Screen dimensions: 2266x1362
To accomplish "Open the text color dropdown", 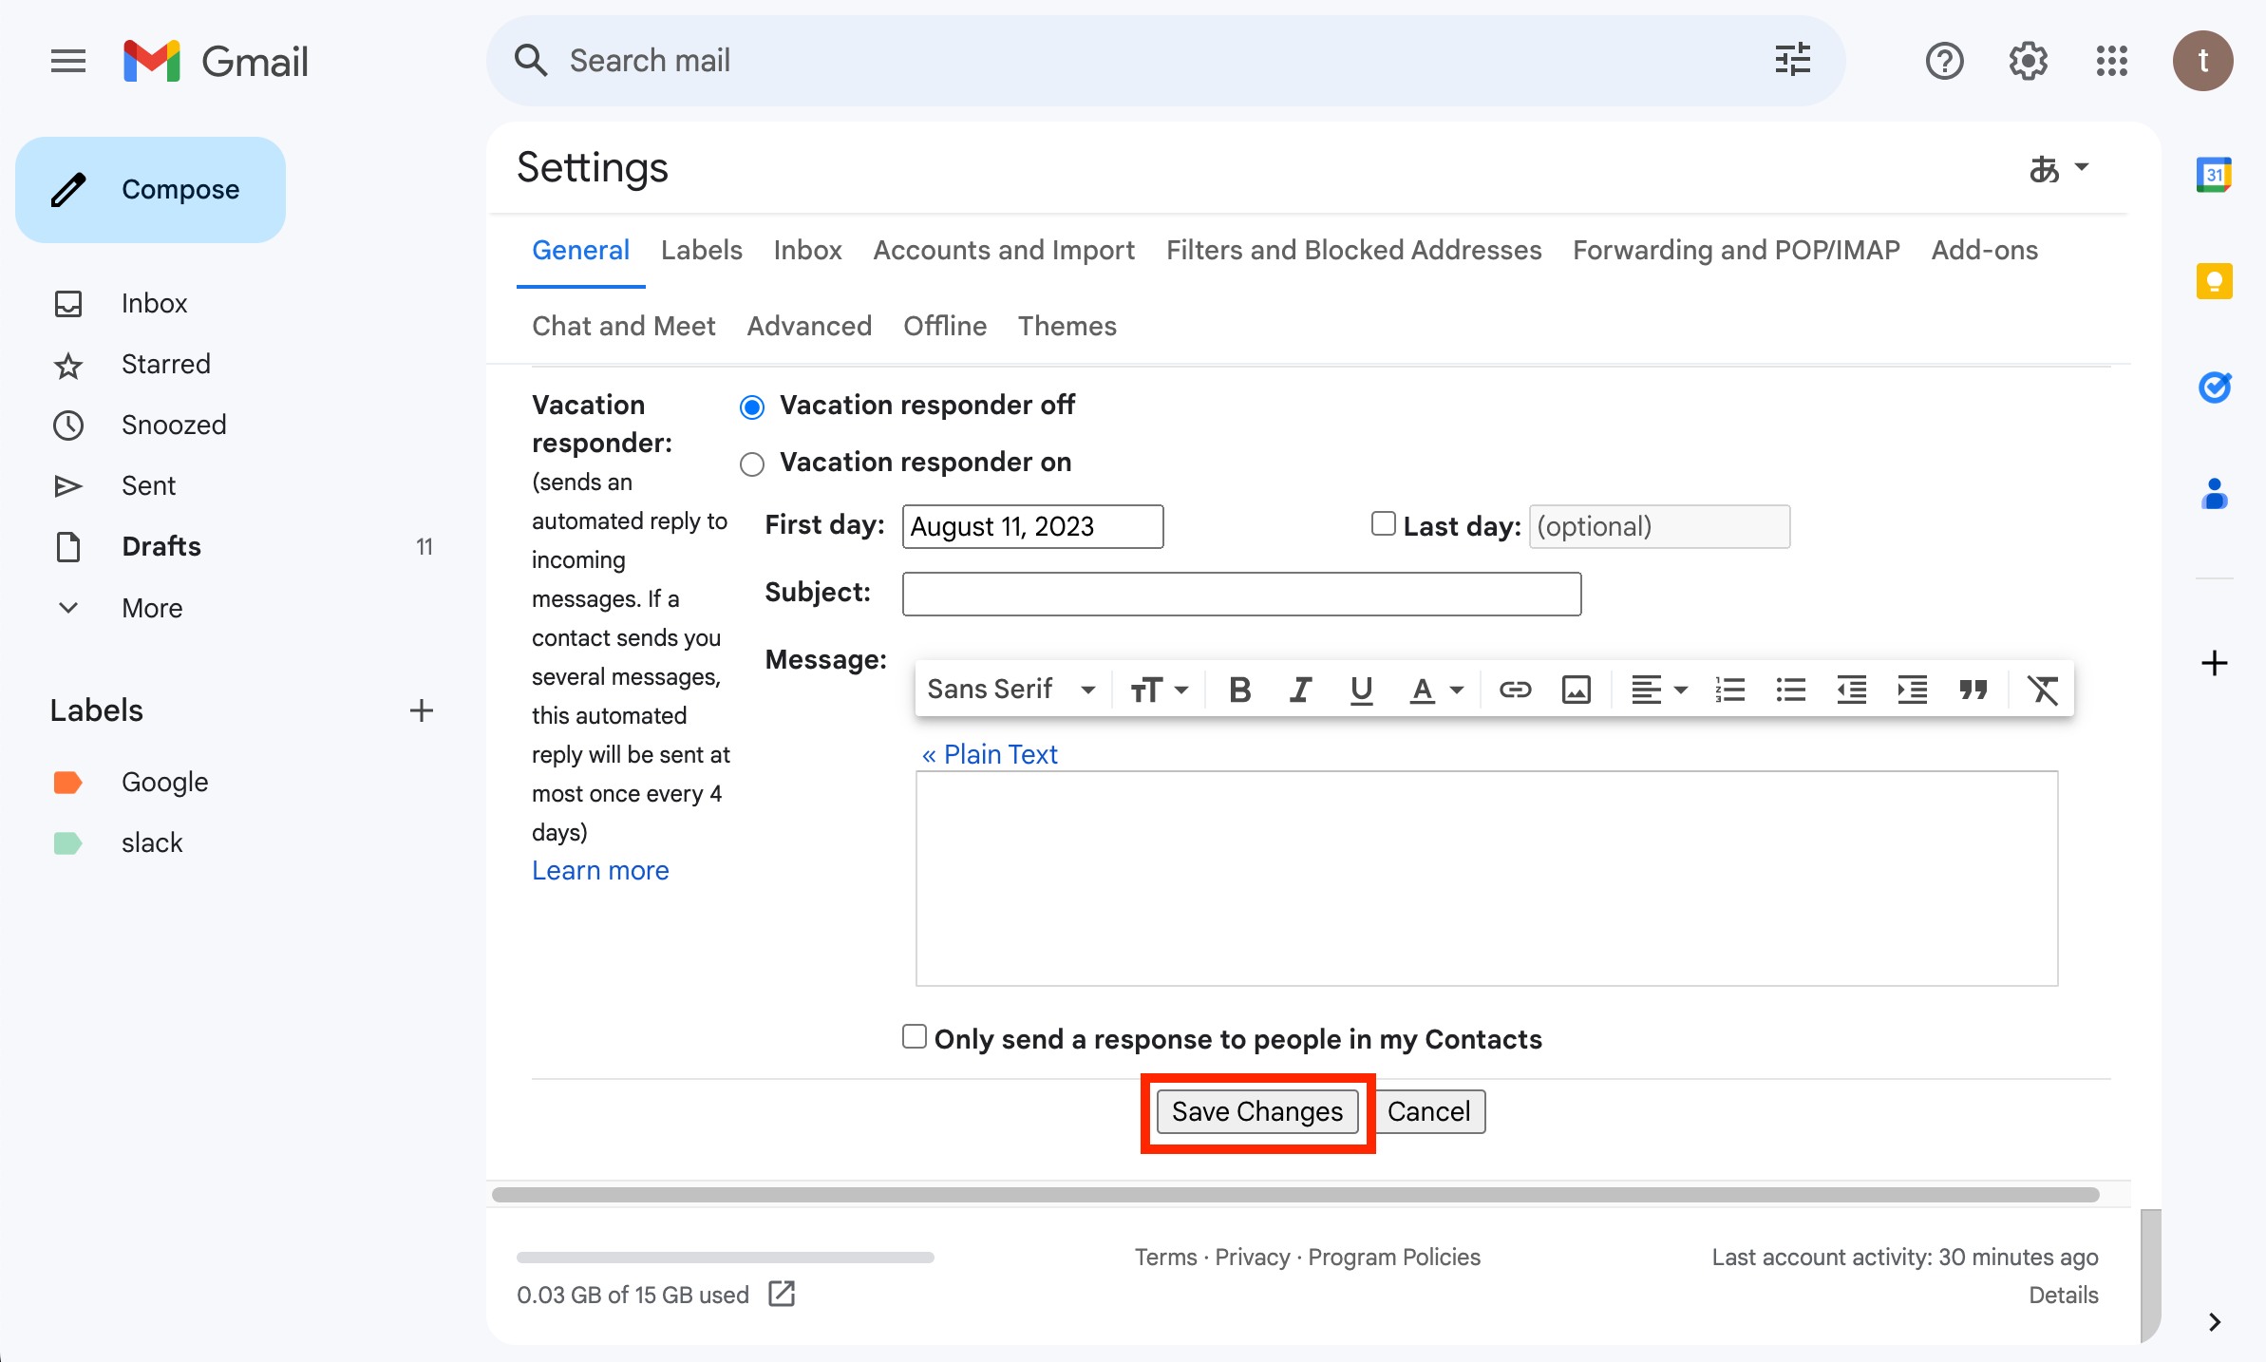I will coord(1436,690).
